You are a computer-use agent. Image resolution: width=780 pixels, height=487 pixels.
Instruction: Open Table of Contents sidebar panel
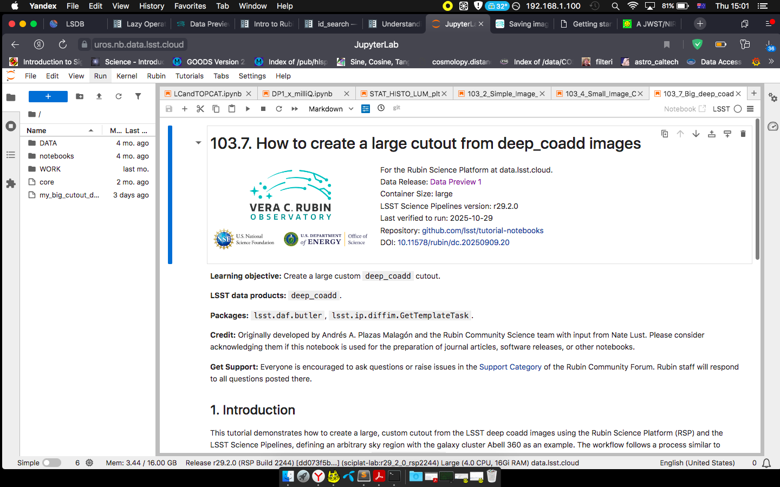pyautogui.click(x=11, y=155)
